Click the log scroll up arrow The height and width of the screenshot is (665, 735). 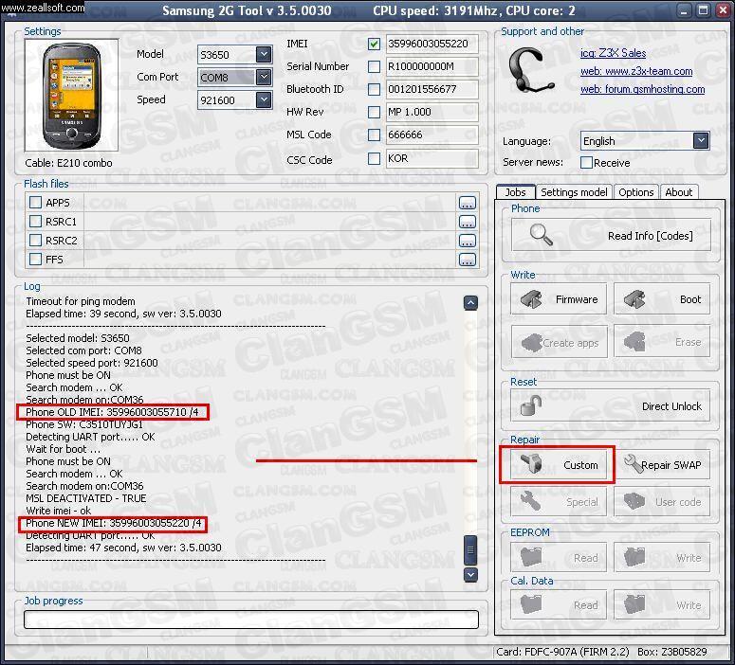point(470,303)
